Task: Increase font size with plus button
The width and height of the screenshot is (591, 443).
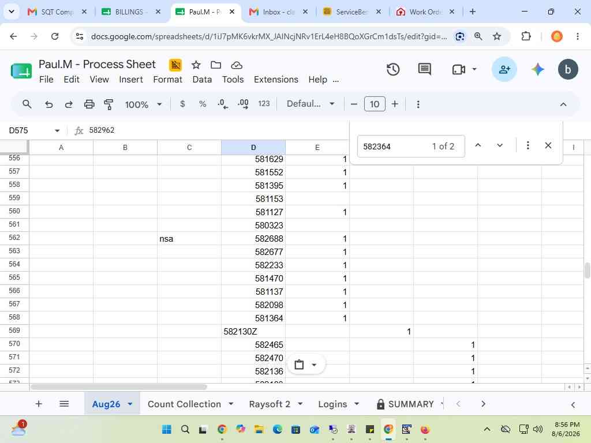Action: 395,104
